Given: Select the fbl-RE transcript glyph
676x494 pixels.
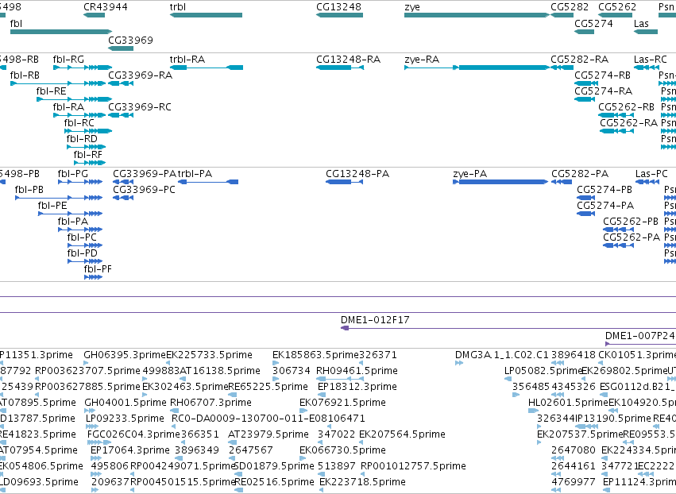Looking at the screenshot, I should (x=74, y=99).
